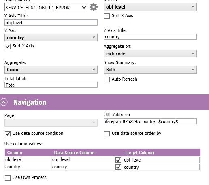Open data source settings gear

94,7
